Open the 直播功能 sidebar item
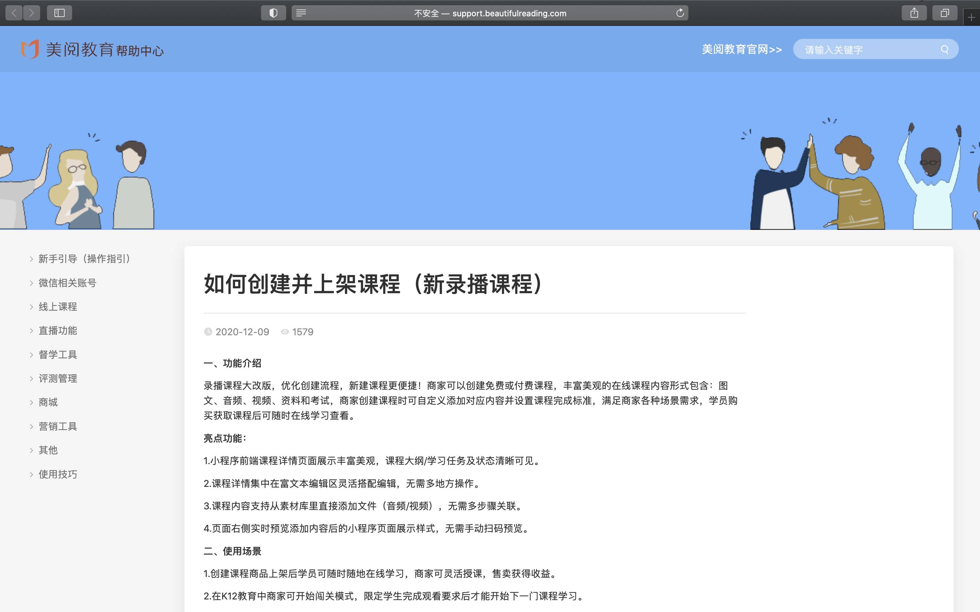Image resolution: width=980 pixels, height=612 pixels. [58, 331]
